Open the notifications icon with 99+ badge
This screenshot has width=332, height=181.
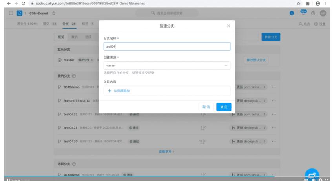tap(303, 13)
